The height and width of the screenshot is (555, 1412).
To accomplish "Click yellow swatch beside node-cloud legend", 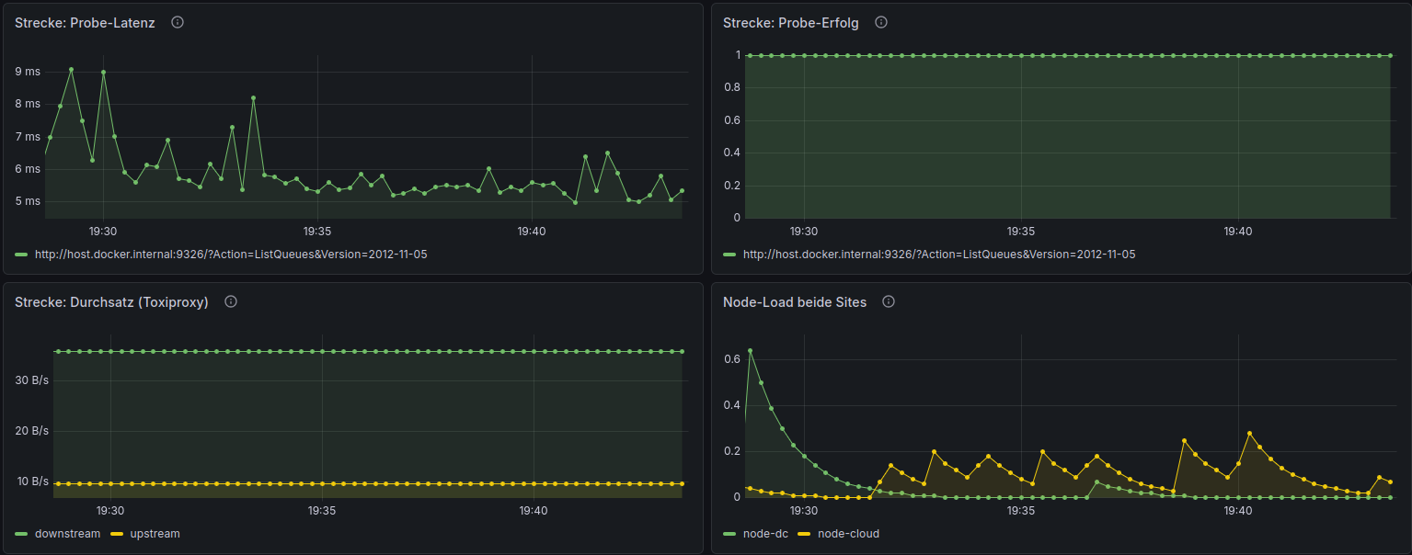I will point(805,534).
